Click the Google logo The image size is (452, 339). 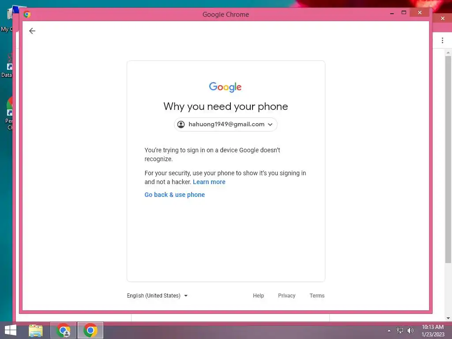tap(226, 87)
